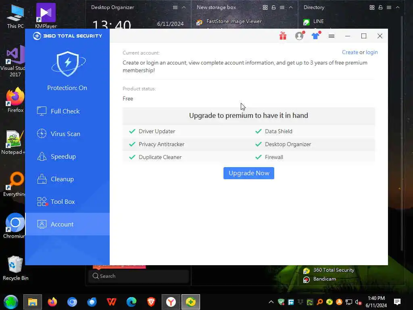Collapse the Directory panel chevron

(398, 7)
